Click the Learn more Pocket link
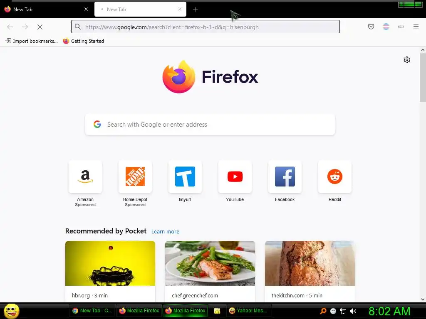Screen dimensions: 426x319 coord(165,232)
